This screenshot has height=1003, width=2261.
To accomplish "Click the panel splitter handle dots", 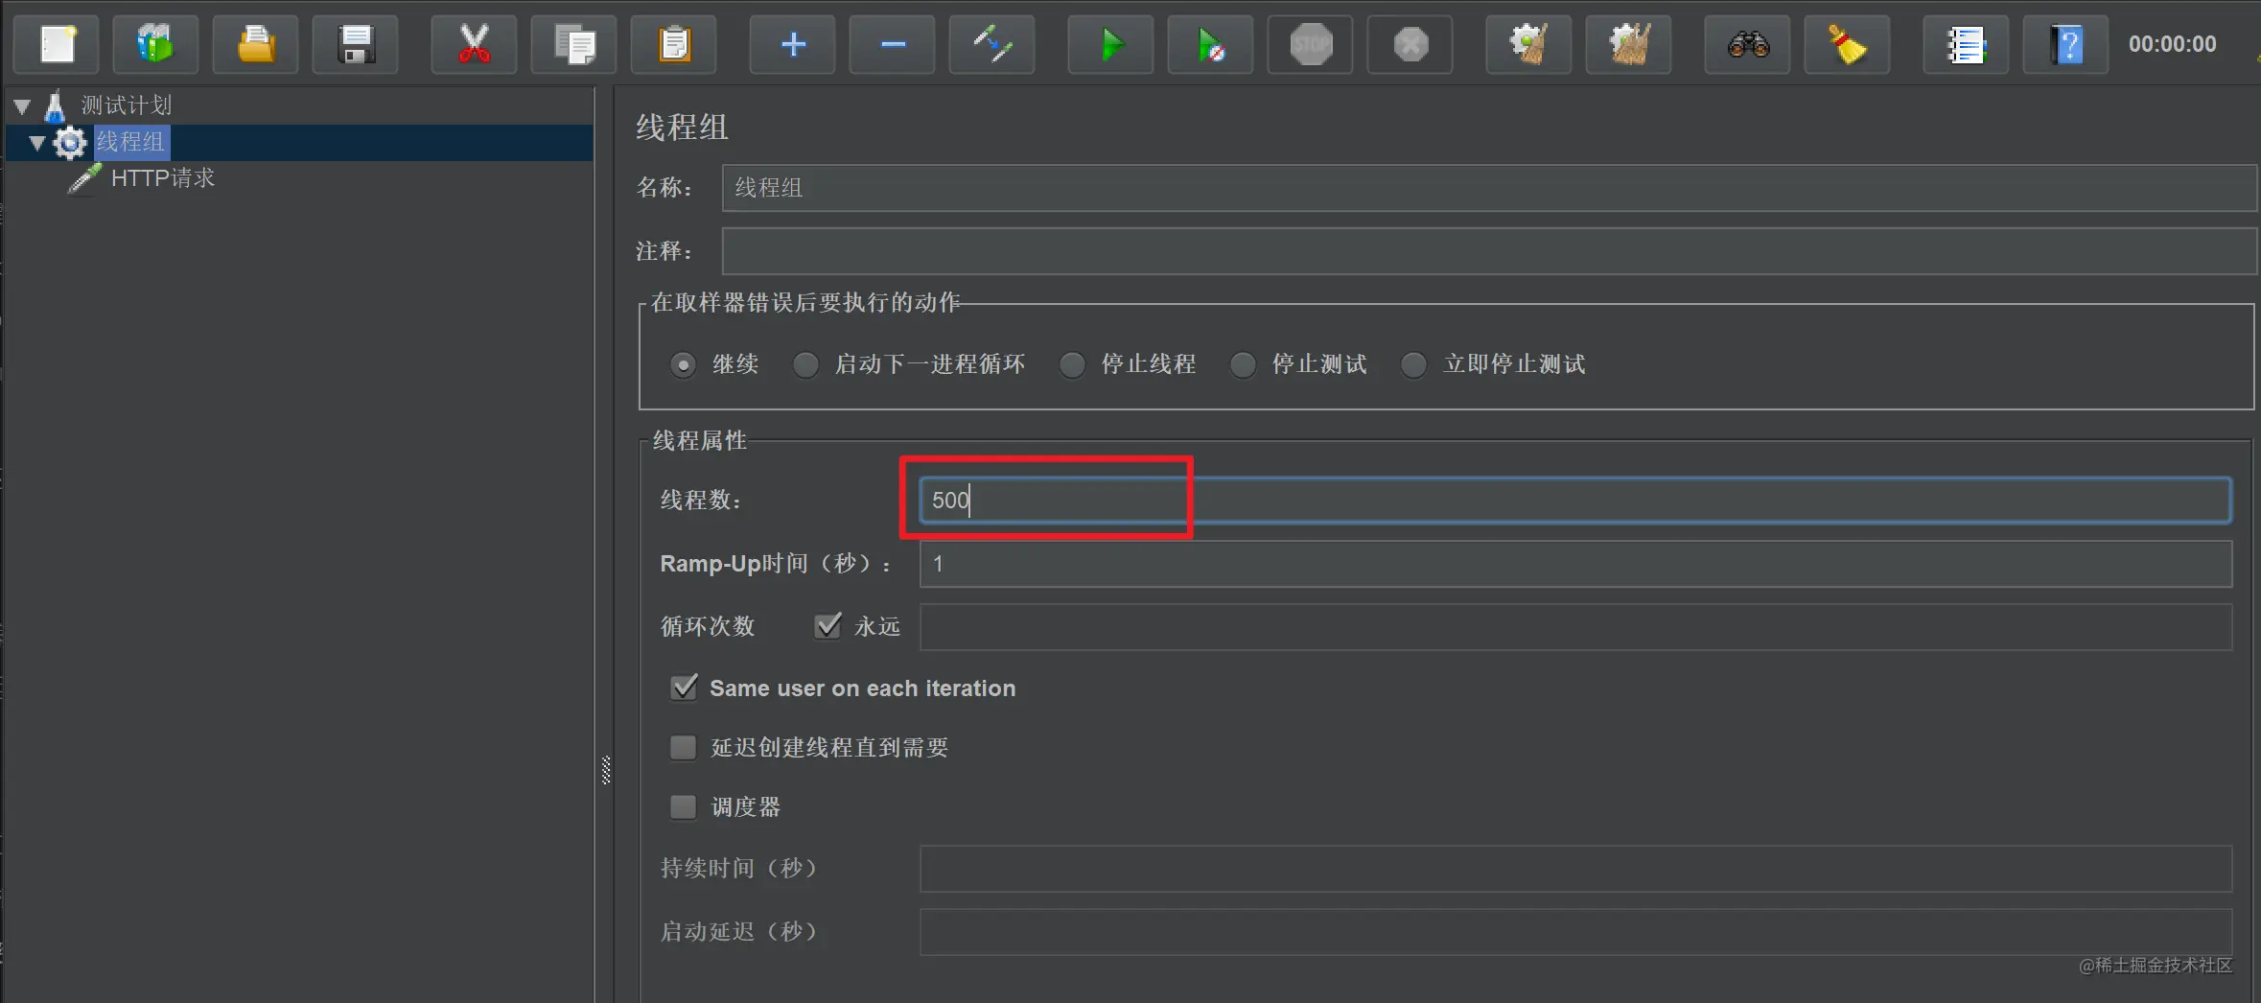I will (606, 770).
